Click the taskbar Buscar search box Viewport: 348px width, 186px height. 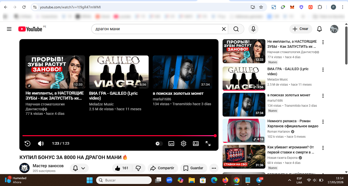coord(124,180)
